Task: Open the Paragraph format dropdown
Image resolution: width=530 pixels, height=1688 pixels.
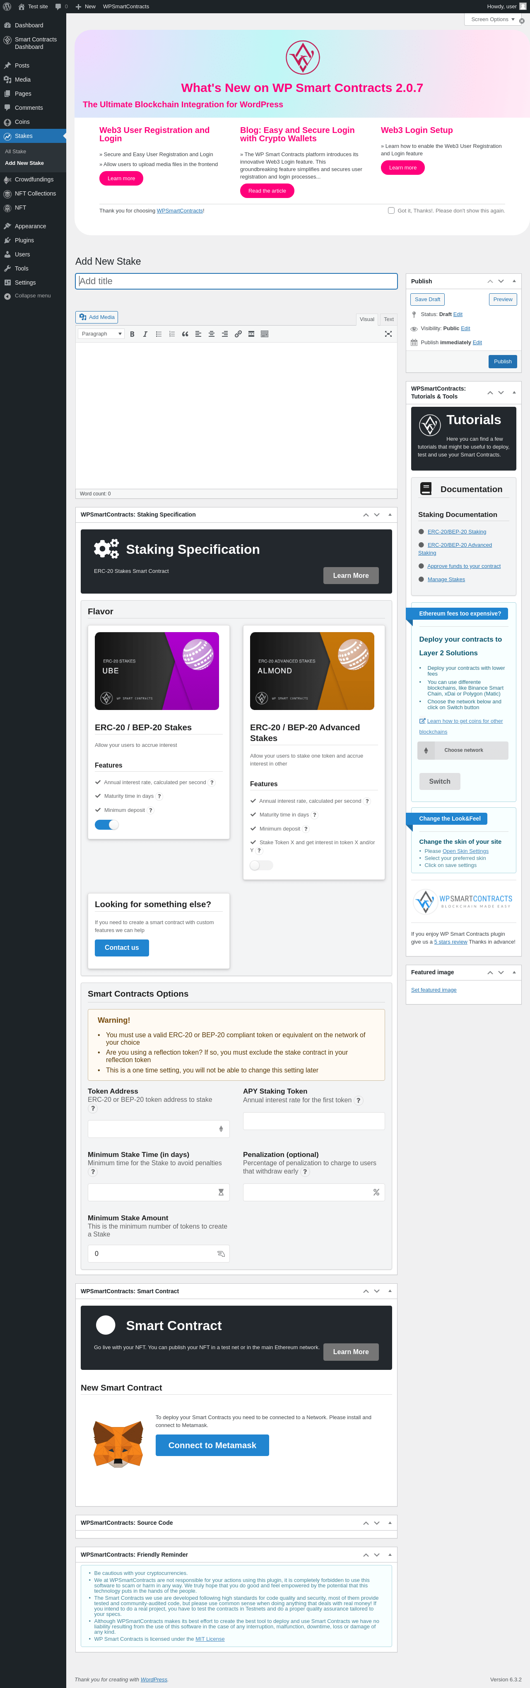Action: [x=101, y=334]
